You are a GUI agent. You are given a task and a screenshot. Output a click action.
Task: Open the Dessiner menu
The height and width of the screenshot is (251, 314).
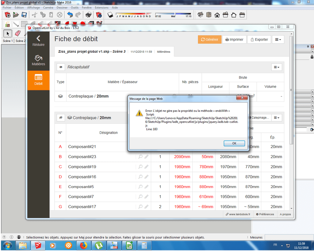click(x=62, y=8)
